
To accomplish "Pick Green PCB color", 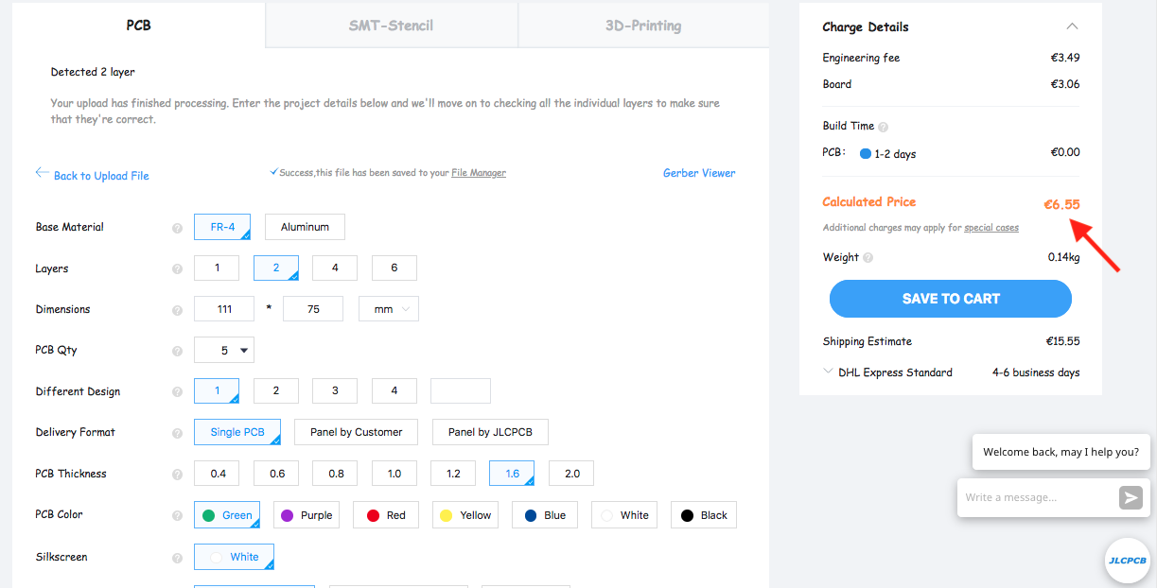I will pyautogui.click(x=228, y=515).
